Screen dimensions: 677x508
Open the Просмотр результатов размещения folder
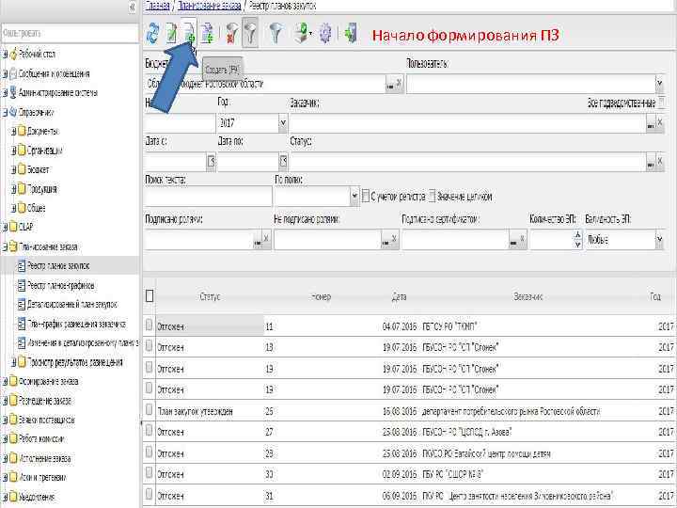75,362
